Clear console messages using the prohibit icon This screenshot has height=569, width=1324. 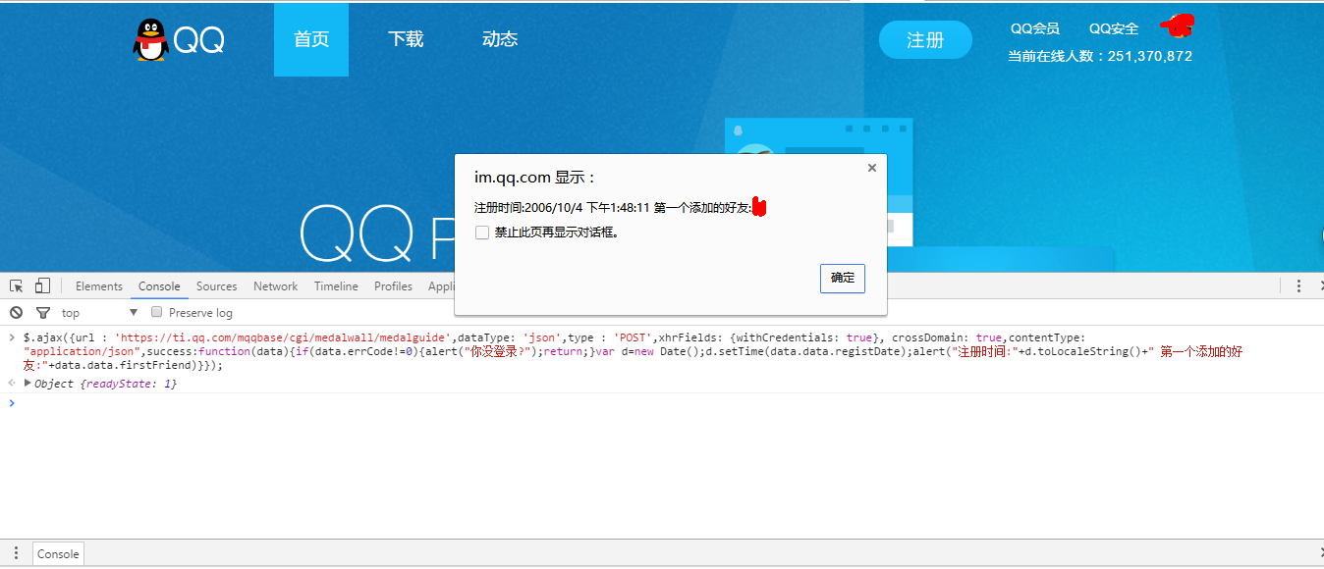coord(16,312)
